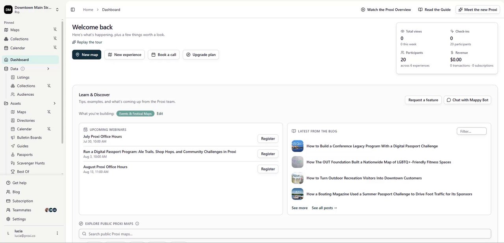Toggle pin on Collections under Data
504x243 pixels.
tap(49, 85)
